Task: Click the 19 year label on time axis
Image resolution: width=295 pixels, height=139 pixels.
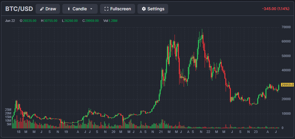Action: pos(66,132)
